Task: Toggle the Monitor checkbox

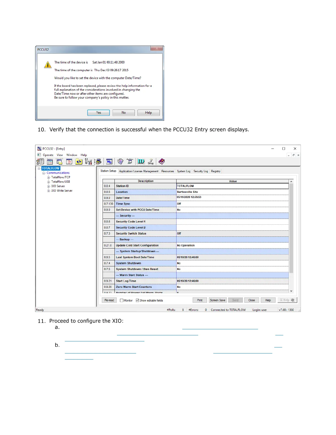Action: coord(122,300)
